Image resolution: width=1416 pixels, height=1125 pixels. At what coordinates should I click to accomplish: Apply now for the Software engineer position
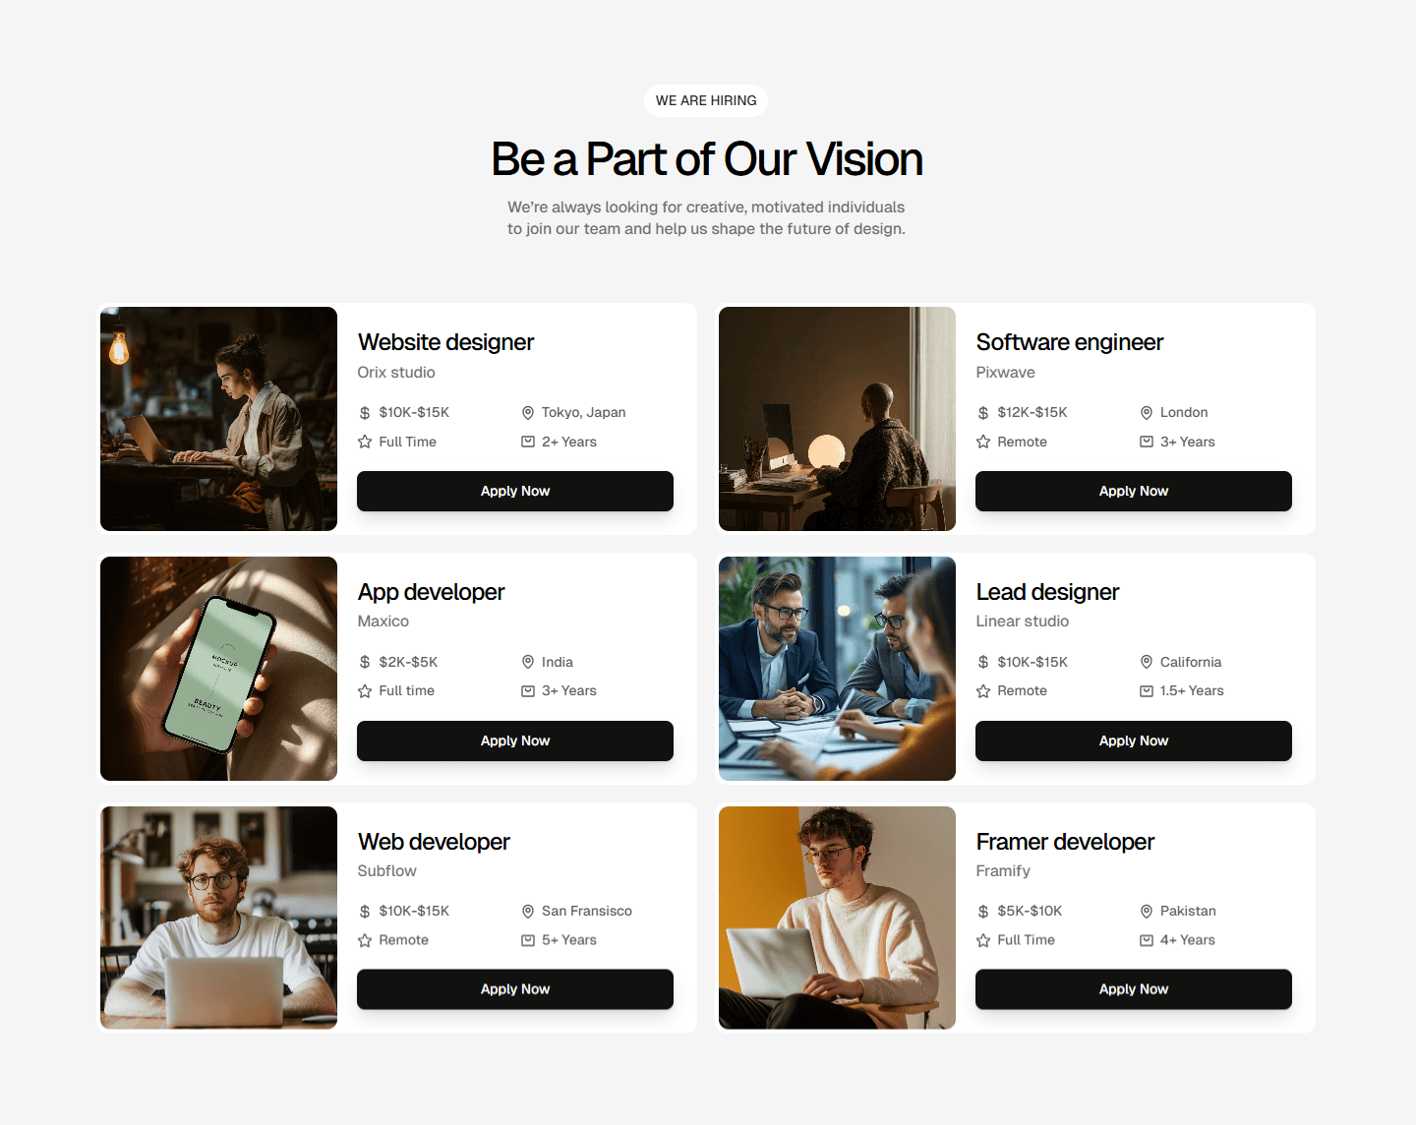click(x=1134, y=491)
